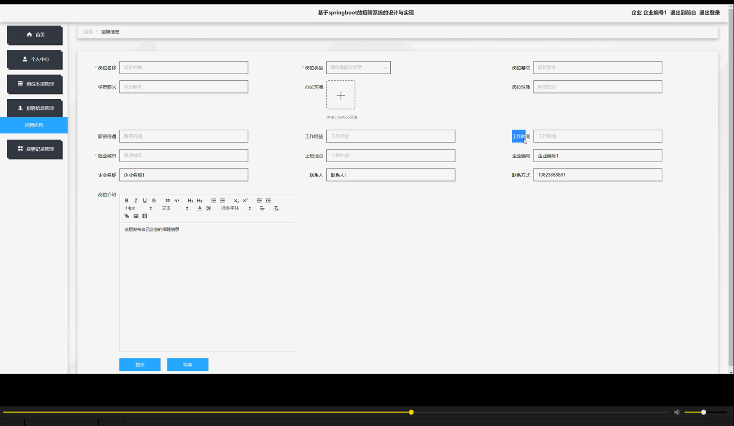Viewport: 734px width, 426px height.
Task: Toggle italic formatting in the editor
Action: pos(136,200)
